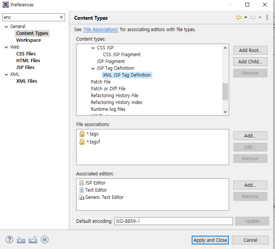Select the General category label
This screenshot has width=275, height=249.
click(18, 27)
